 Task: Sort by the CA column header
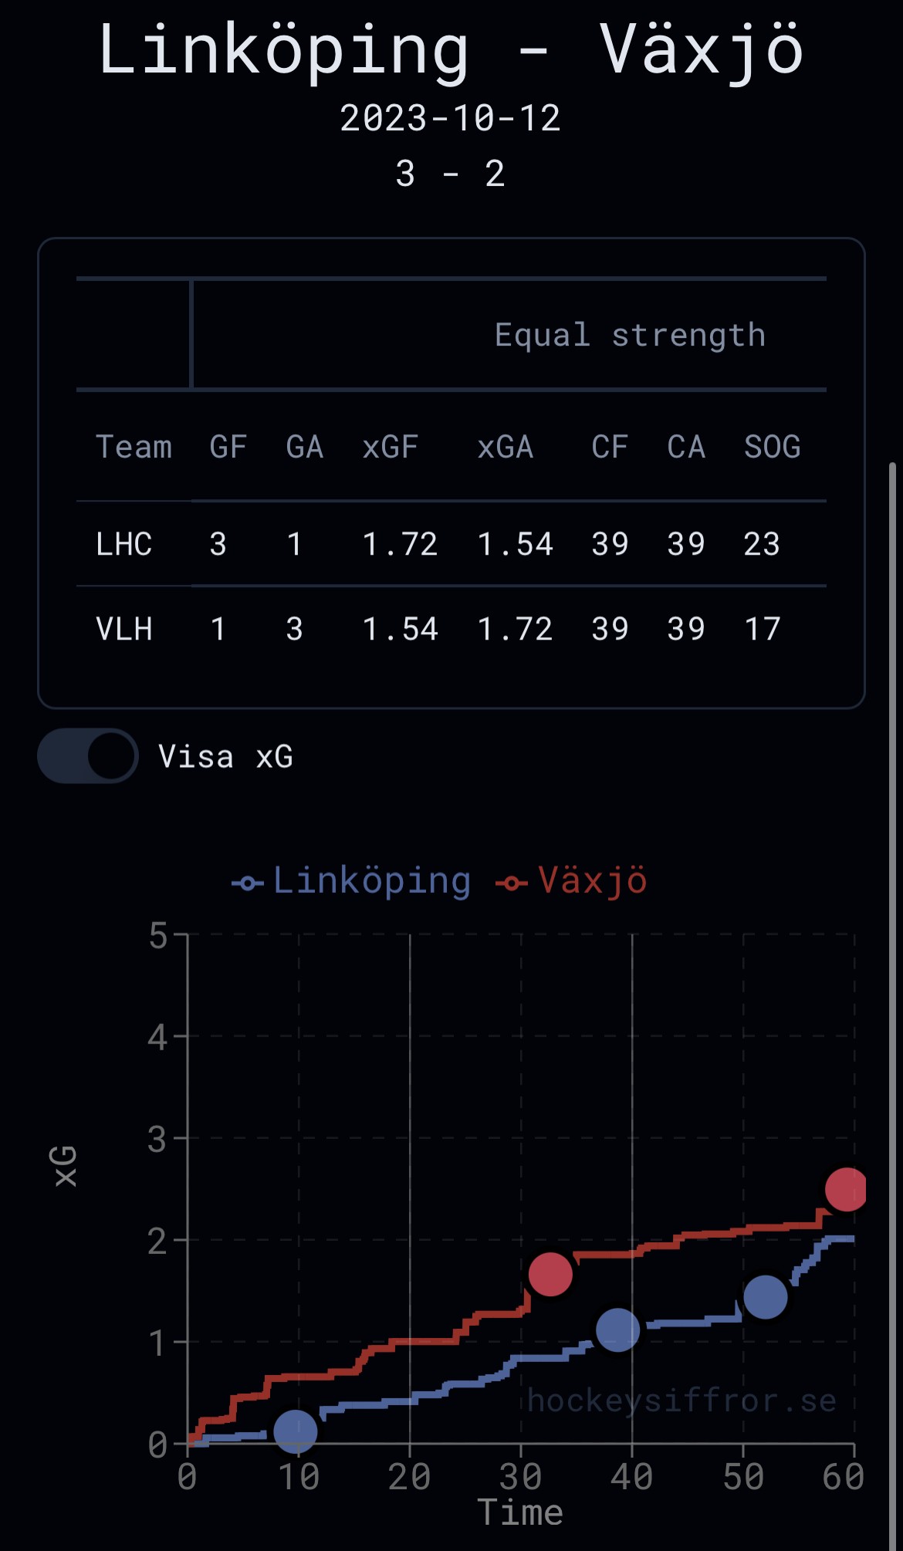click(686, 447)
